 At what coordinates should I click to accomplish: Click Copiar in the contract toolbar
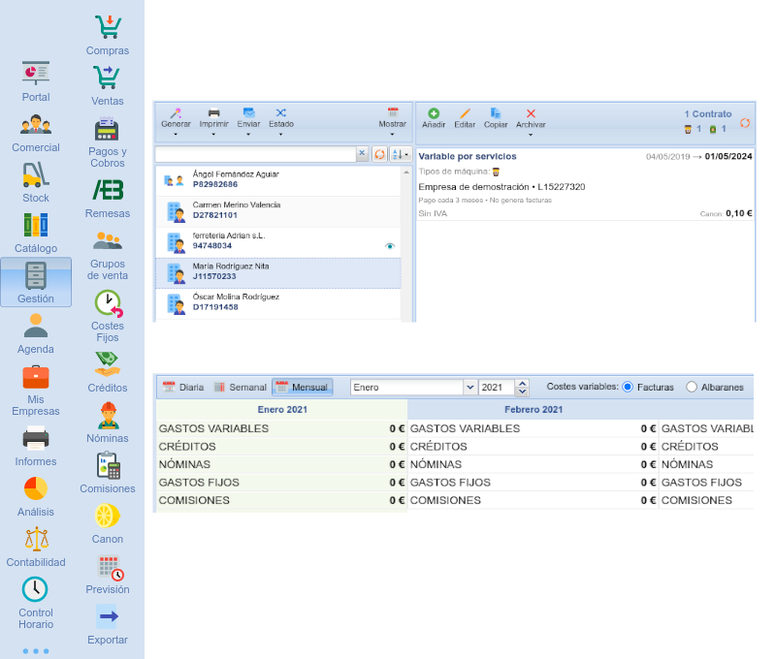(496, 113)
